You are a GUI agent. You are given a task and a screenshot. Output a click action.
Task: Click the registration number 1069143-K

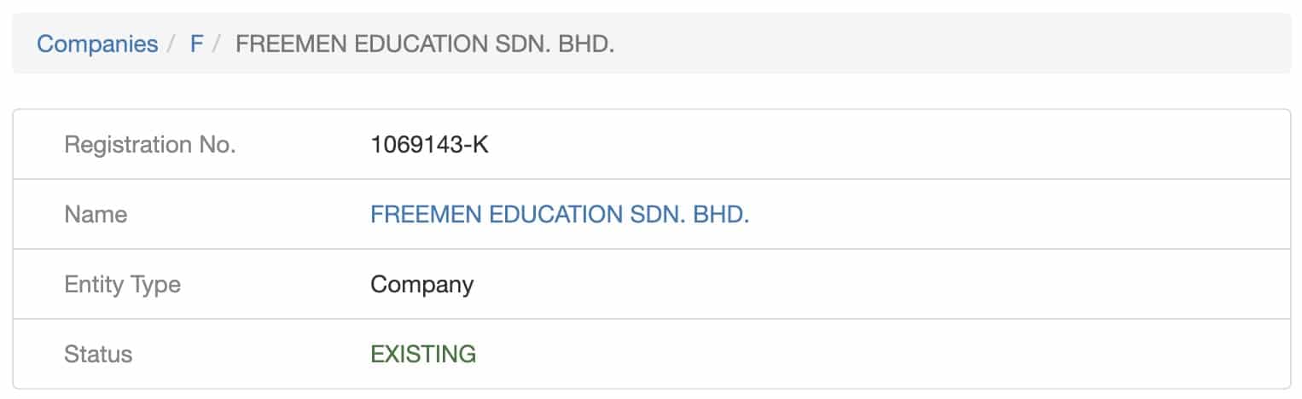click(430, 145)
